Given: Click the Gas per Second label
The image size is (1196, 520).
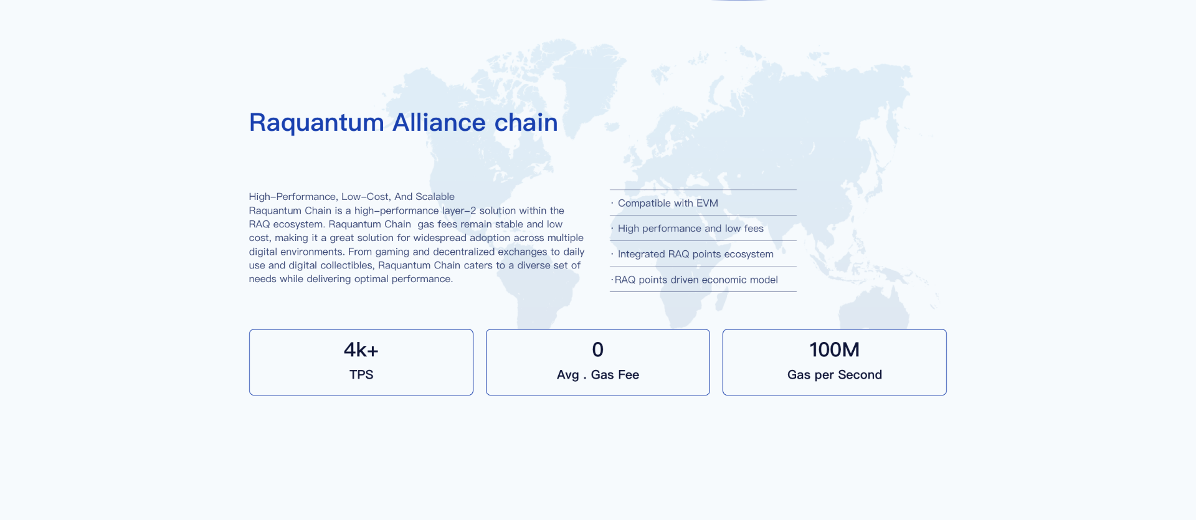Looking at the screenshot, I should [835, 375].
